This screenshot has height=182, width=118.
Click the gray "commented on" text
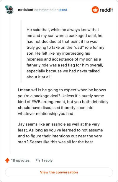pos(46,10)
